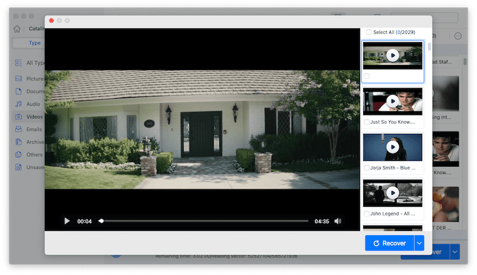This screenshot has height=275, width=477.
Task: Click the Jorja Smith - Blue title text
Action: [393, 168]
